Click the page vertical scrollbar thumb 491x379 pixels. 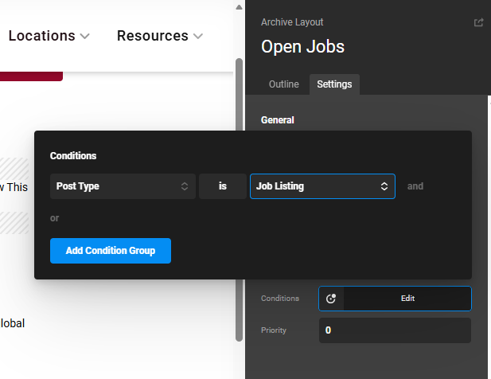point(238,199)
